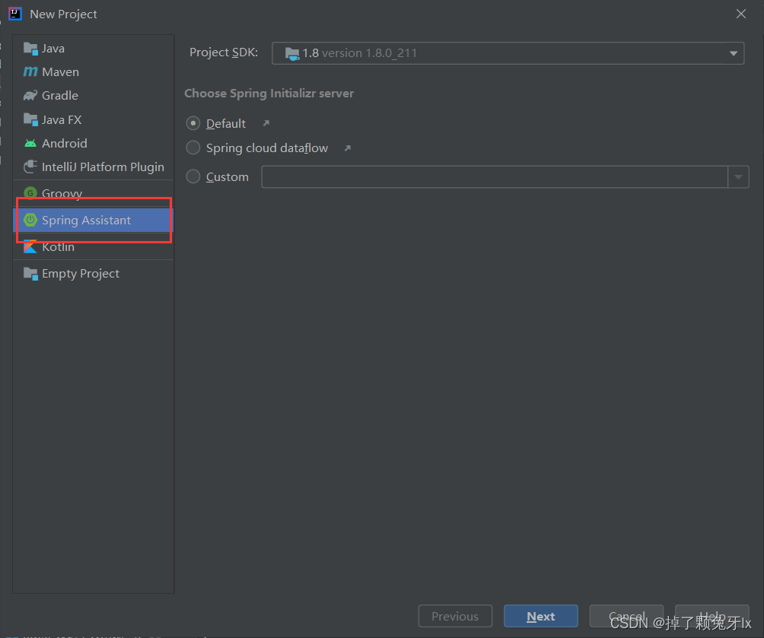Viewport: 764px width, 638px height.
Task: Click the IntelliJ Platform Plugin icon
Action: click(30, 167)
